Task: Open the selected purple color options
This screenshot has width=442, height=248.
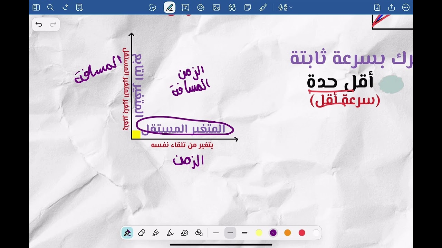Action: point(273,233)
